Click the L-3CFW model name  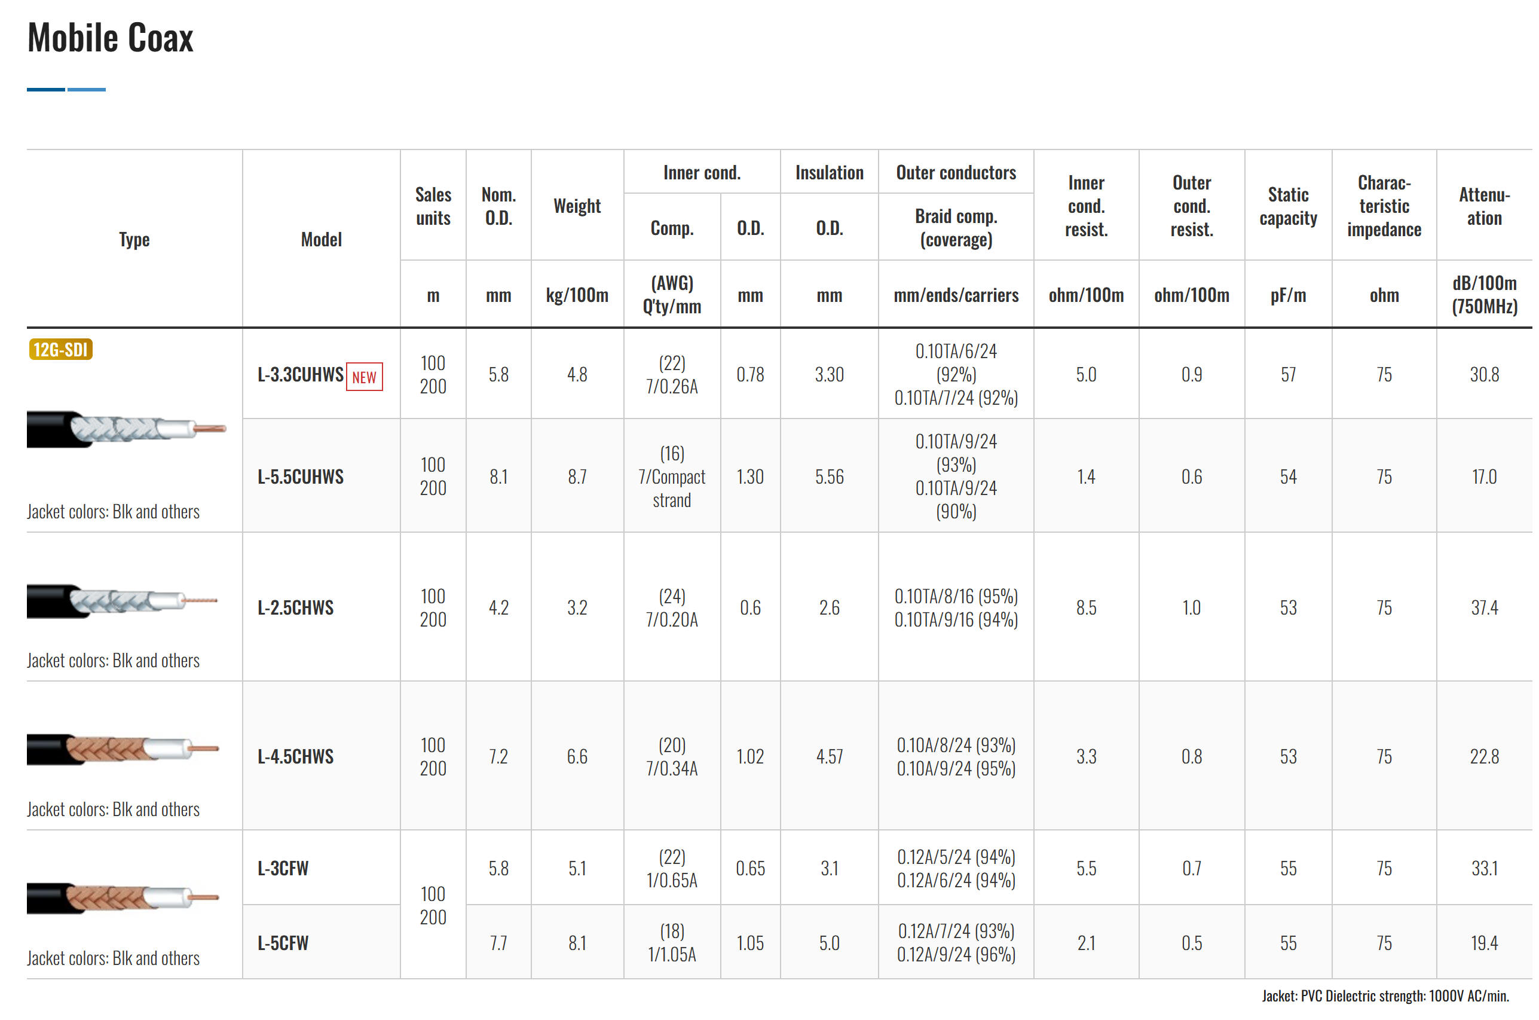click(283, 868)
